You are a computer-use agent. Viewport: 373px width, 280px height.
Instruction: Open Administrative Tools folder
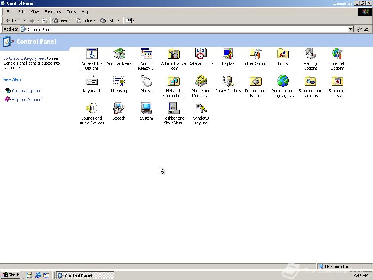coord(173,59)
